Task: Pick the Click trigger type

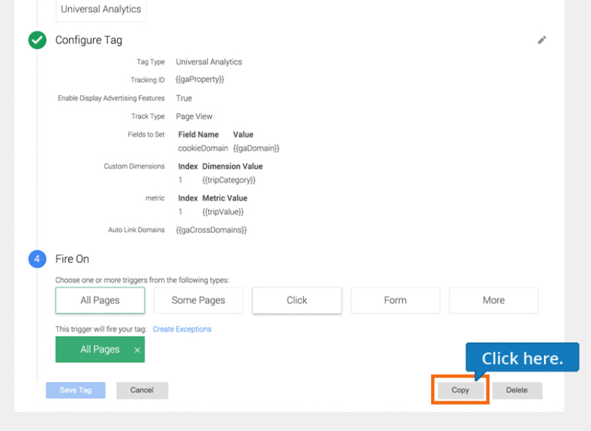Action: click(297, 300)
